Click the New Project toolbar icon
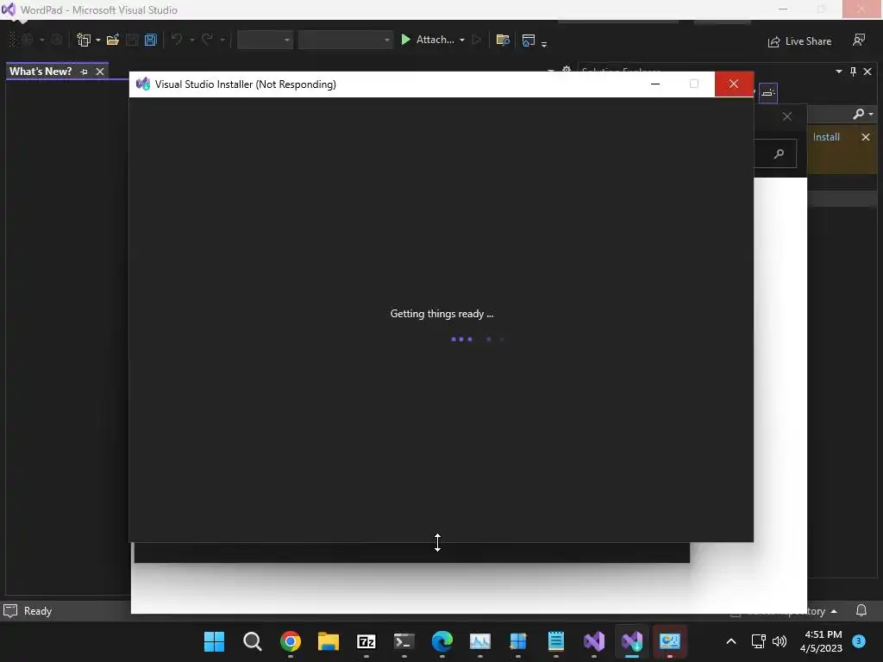Screen dimensions: 883x662 (84, 40)
